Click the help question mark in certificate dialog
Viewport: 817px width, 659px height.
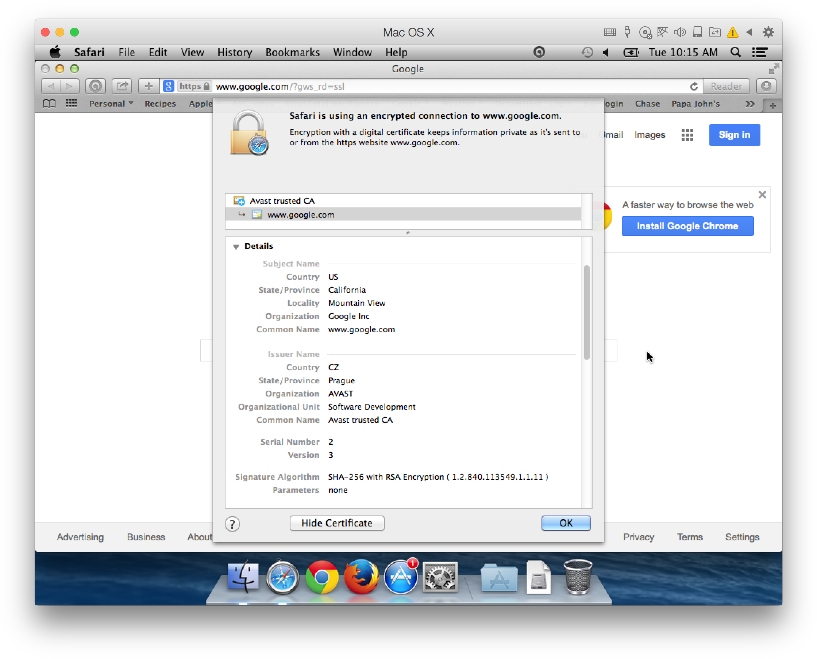(x=232, y=524)
